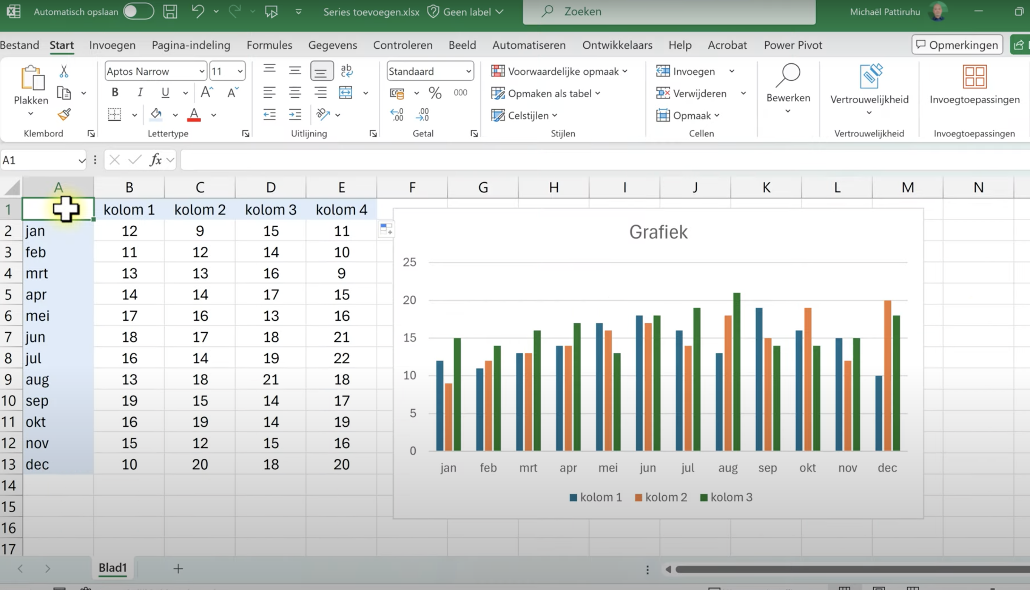Decrease font size with the smaller A icon
Screen dimensions: 1030x590
233,92
